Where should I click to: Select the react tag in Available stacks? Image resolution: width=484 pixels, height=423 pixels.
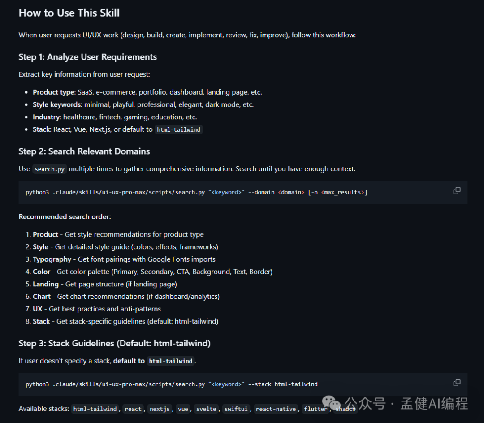[x=133, y=409]
